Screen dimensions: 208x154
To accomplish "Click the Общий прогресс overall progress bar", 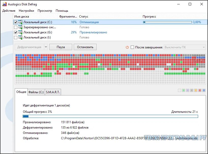I will point(110,116).
